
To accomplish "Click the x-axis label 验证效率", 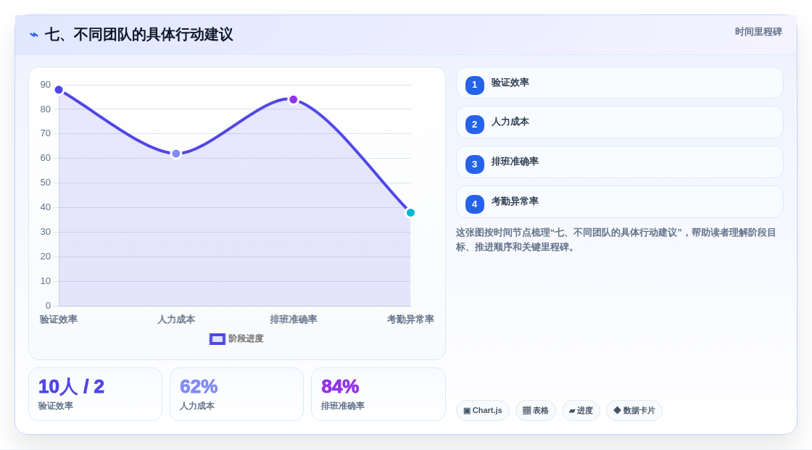I will [59, 320].
